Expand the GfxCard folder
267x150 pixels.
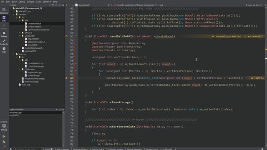pos(20,32)
